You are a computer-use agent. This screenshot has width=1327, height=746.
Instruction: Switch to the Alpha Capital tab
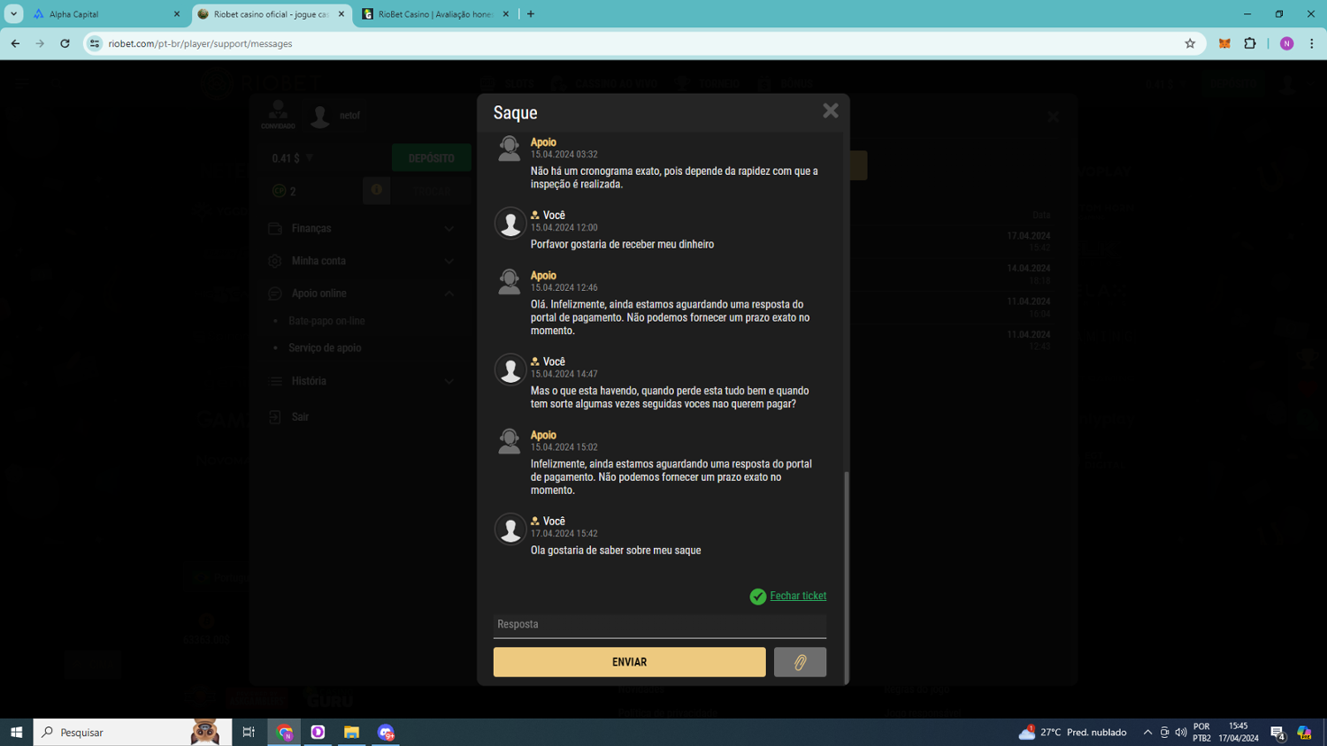[x=104, y=14]
